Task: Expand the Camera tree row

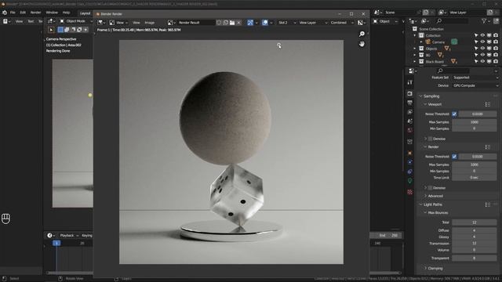Action: [x=421, y=42]
